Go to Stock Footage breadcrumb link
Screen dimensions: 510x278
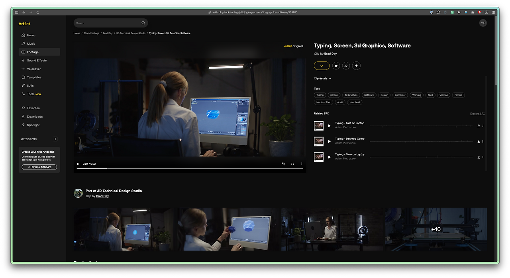[x=91, y=33]
